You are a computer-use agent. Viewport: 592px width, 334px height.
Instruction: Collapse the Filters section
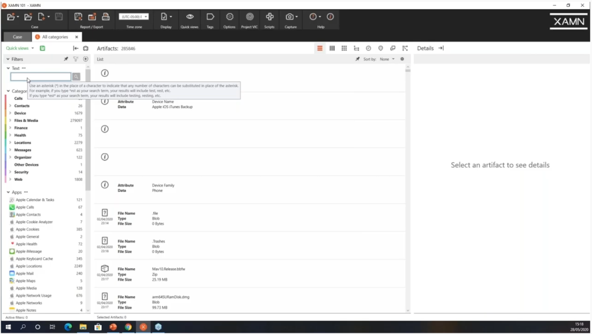pyautogui.click(x=8, y=60)
